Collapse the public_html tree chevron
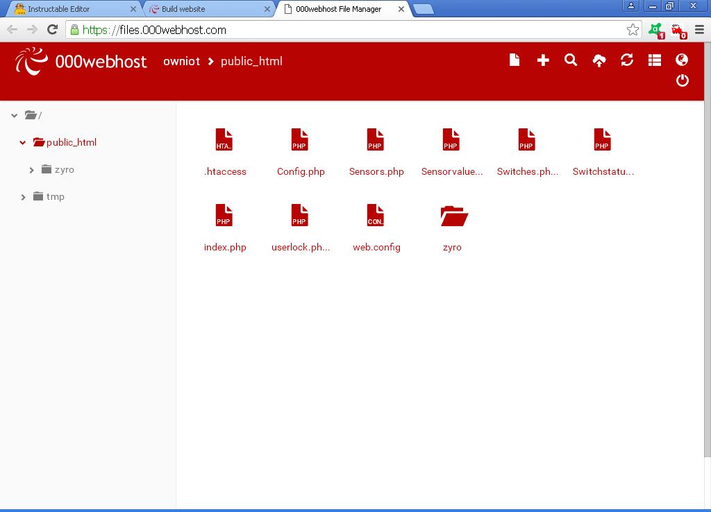Screen dimensions: 711x512 pos(23,143)
